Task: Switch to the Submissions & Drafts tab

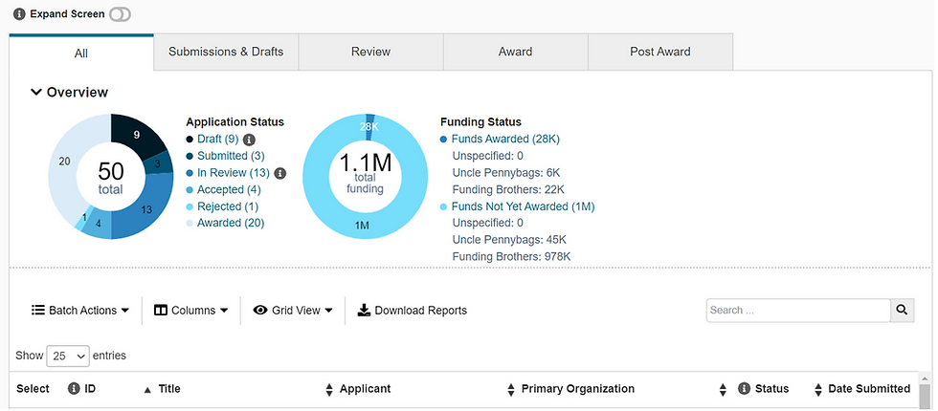Action: click(226, 52)
